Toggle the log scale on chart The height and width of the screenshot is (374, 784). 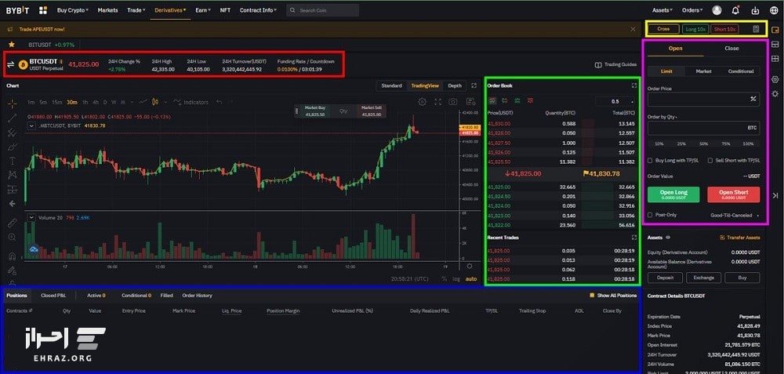tap(456, 279)
